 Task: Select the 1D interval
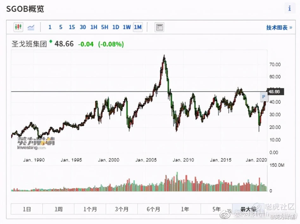pyautogui.click(x=116, y=27)
